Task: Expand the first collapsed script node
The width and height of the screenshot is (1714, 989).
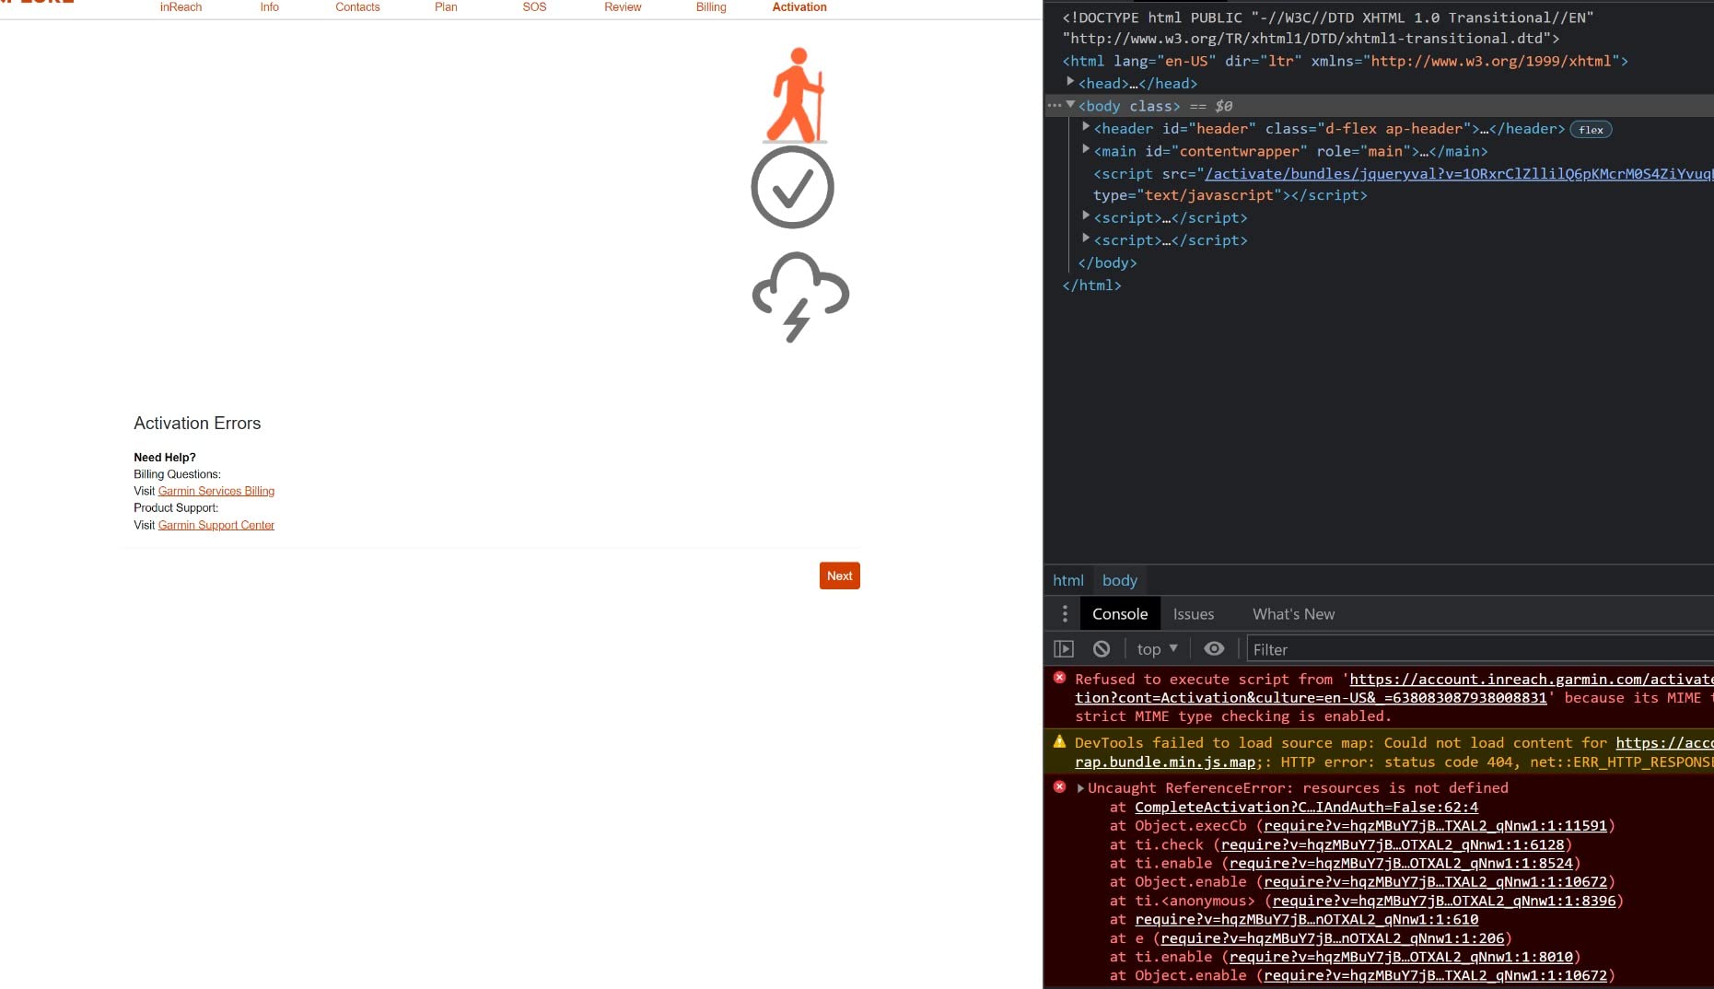Action: [x=1086, y=216]
